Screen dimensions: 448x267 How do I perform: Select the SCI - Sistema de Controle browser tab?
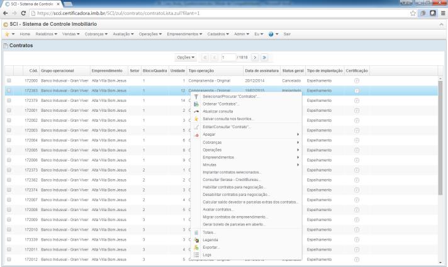point(32,4)
